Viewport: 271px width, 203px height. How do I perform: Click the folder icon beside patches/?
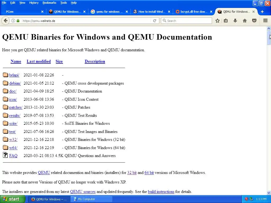pos(6,107)
